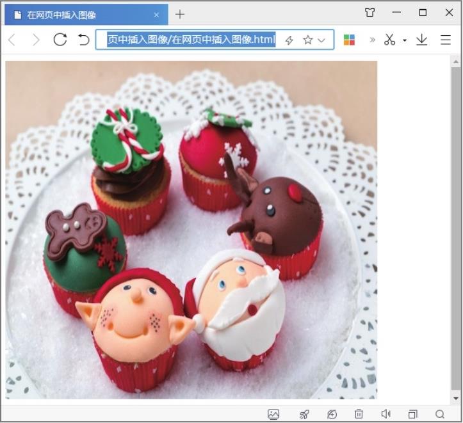Click the refresh page icon
Screen dimensions: 463x423
tap(60, 40)
